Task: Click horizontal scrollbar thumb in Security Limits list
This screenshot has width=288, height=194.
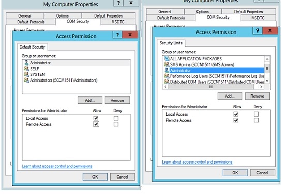Action: (x=211, y=87)
